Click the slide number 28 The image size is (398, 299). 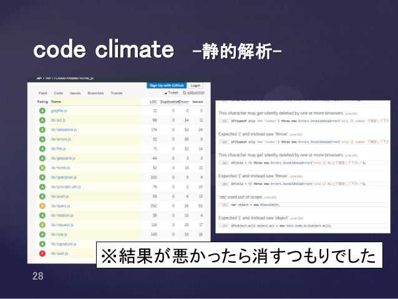coord(38,276)
